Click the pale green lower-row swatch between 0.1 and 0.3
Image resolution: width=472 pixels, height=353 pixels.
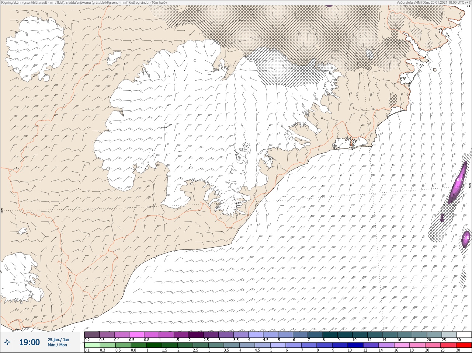tap(92, 345)
